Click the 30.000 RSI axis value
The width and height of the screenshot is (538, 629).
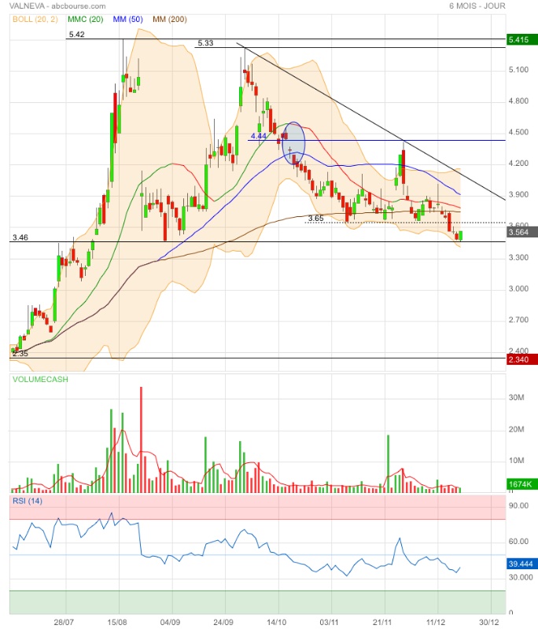tap(521, 577)
